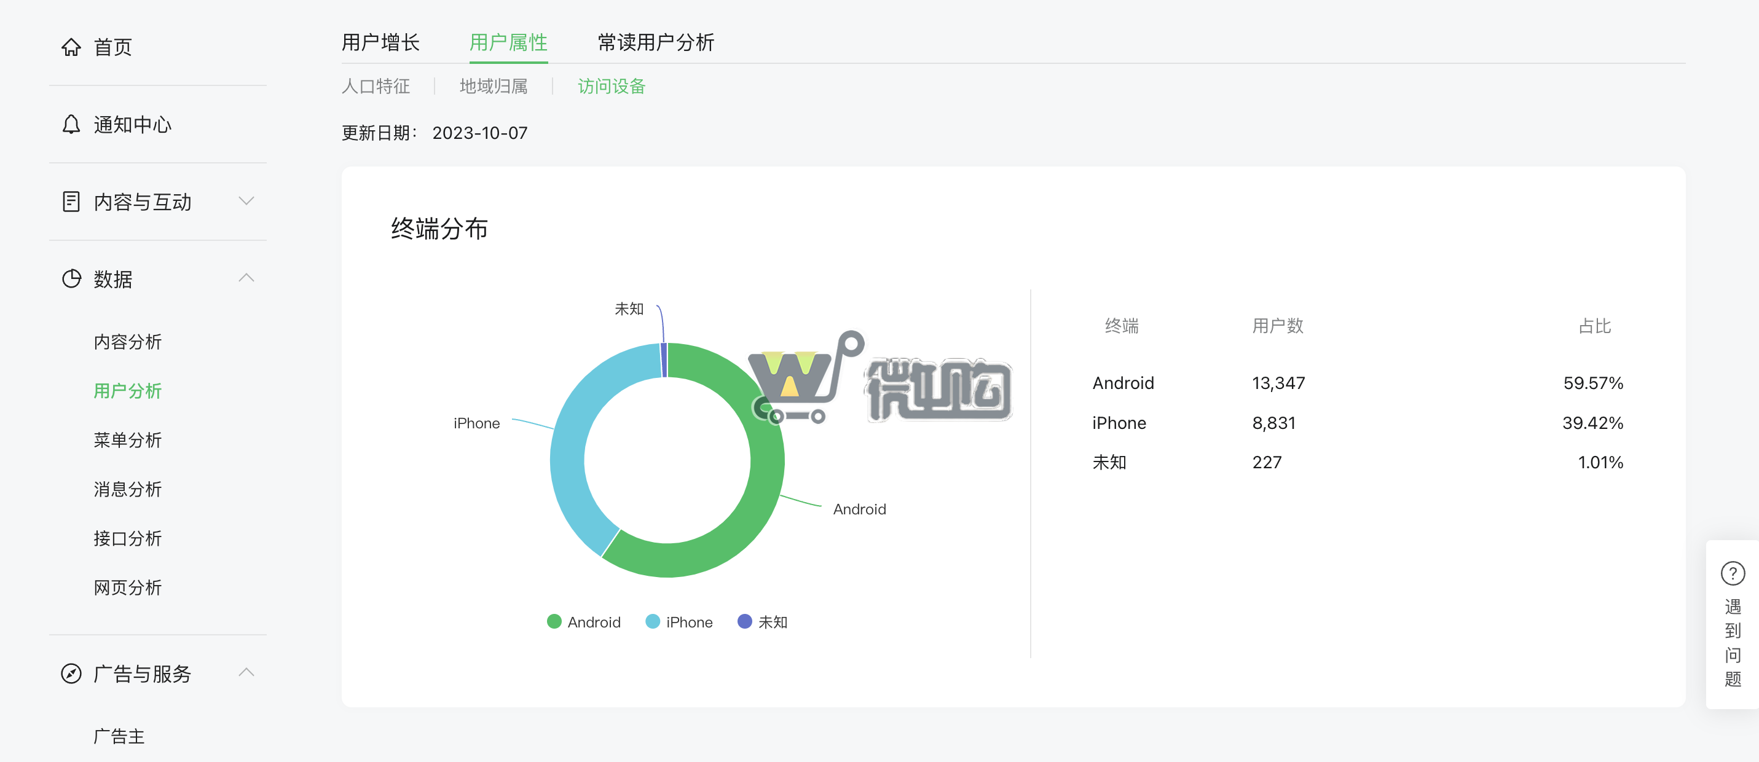1759x762 pixels.
Task: Select 广告主 in the sidebar
Action: point(119,736)
